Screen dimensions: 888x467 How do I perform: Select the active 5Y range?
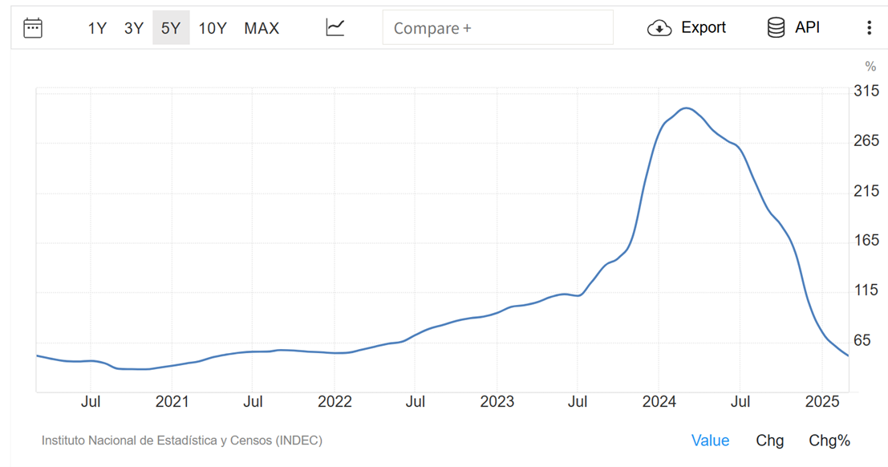(171, 28)
